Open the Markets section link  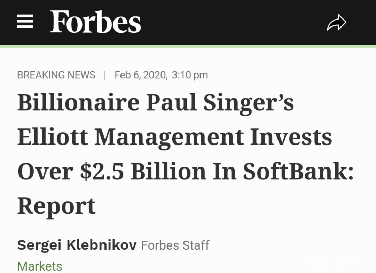click(40, 266)
